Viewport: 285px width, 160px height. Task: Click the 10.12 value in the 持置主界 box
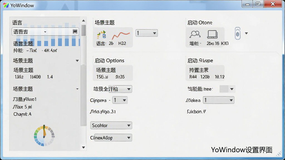[220, 77]
